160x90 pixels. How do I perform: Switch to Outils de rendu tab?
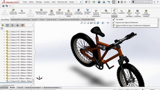click(x=51, y=19)
